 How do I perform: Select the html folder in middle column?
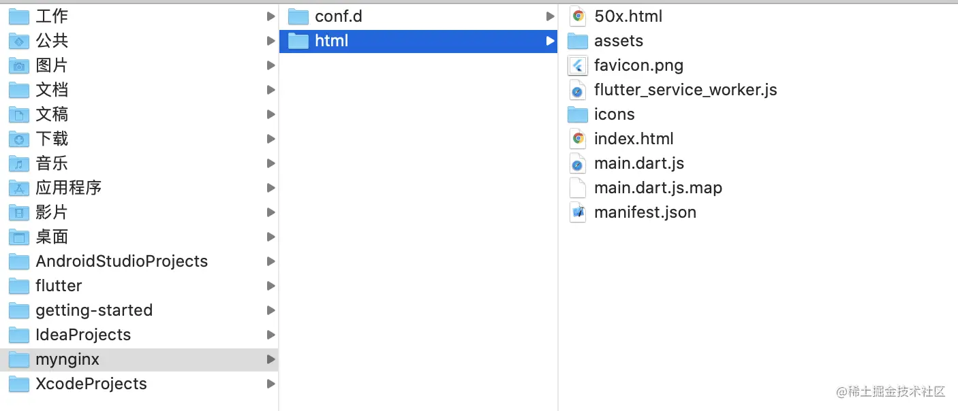point(332,40)
